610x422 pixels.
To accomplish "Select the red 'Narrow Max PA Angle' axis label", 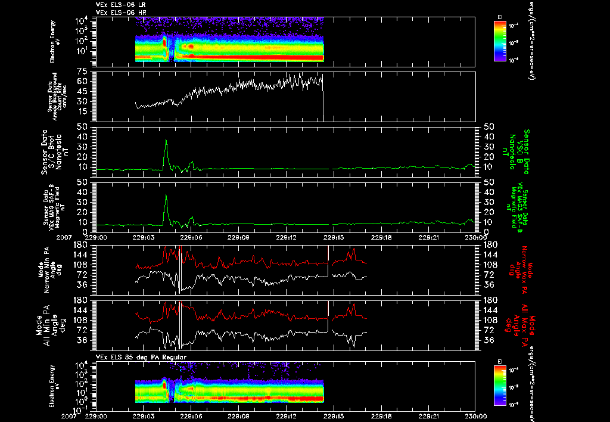I will tap(521, 270).
